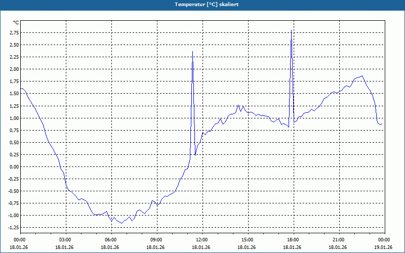Click the 0,50 y-axis label
Image resolution: width=405 pixels, height=253 pixels.
[15, 142]
